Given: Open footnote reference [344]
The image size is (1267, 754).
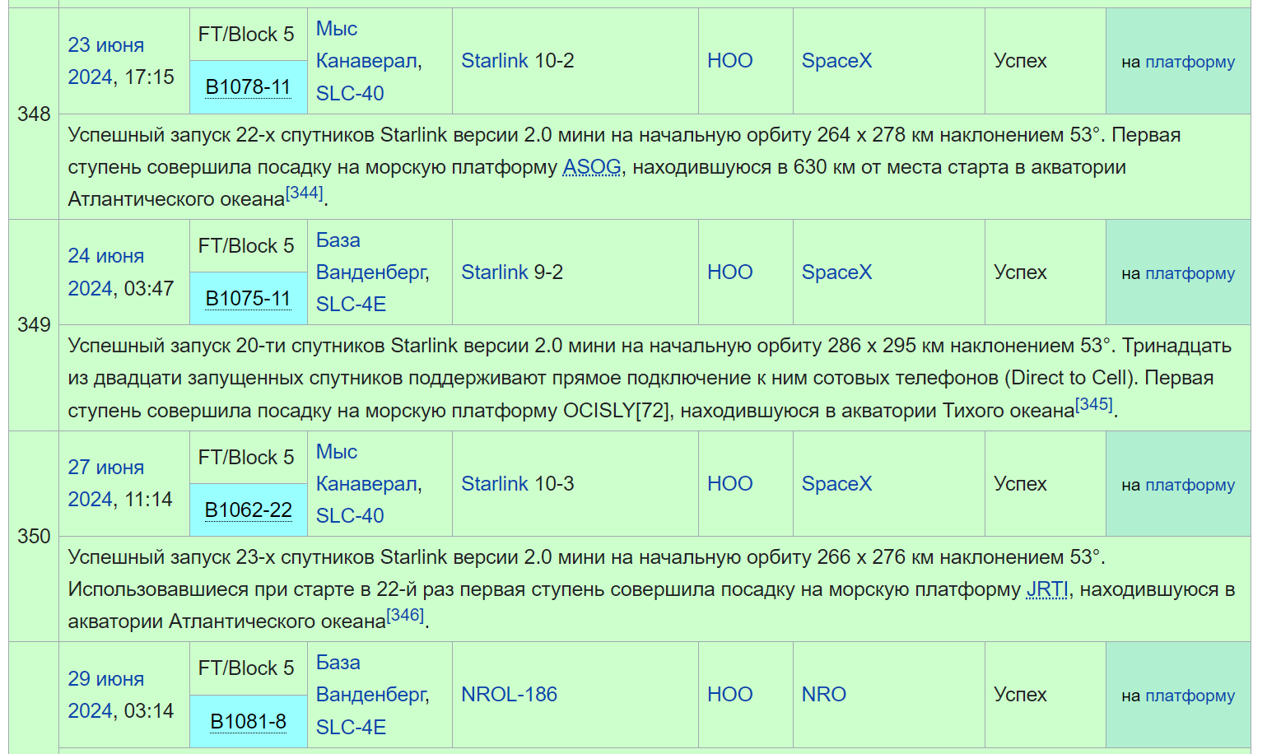Looking at the screenshot, I should coord(305,193).
